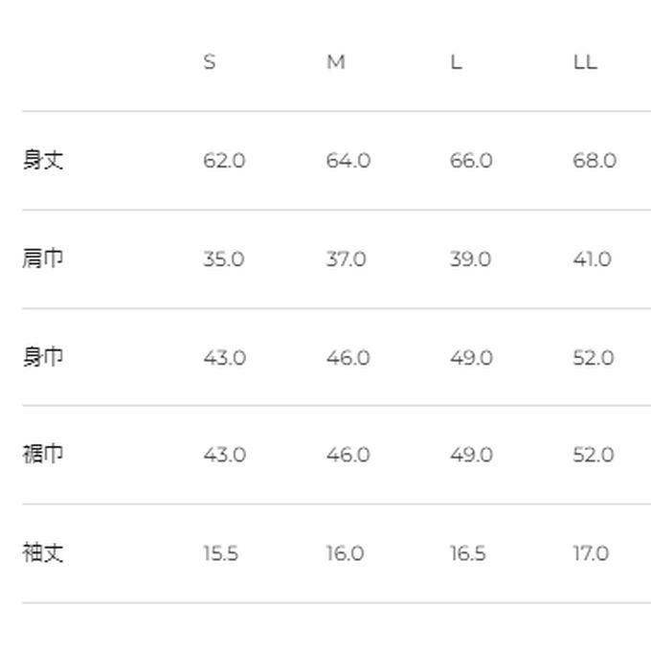The image size is (651, 651).
Task: Select the 68.0 value for LL 身丈
Action: click(x=595, y=161)
